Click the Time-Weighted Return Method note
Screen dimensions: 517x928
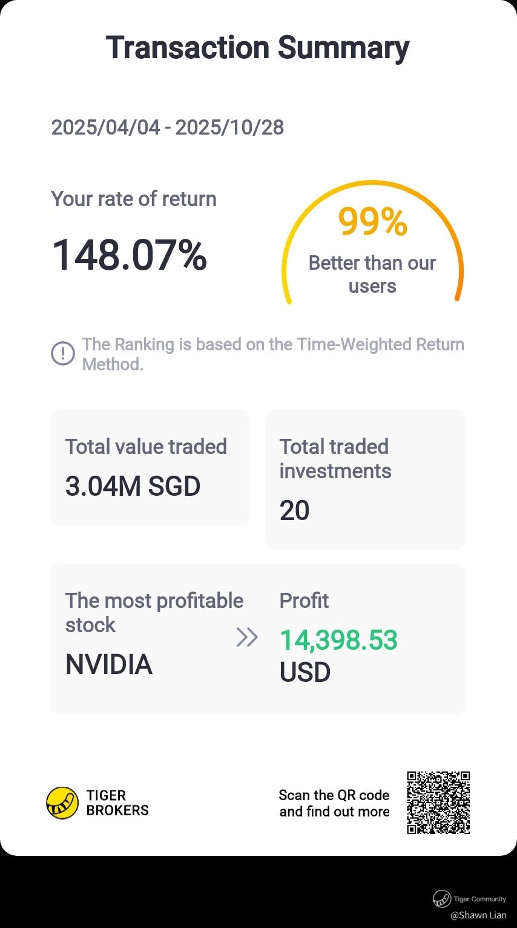pos(272,353)
